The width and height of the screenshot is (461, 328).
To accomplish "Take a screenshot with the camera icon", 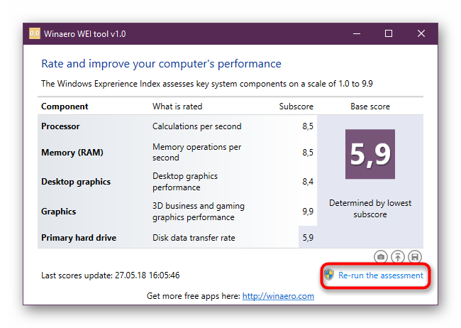I will pos(381,257).
